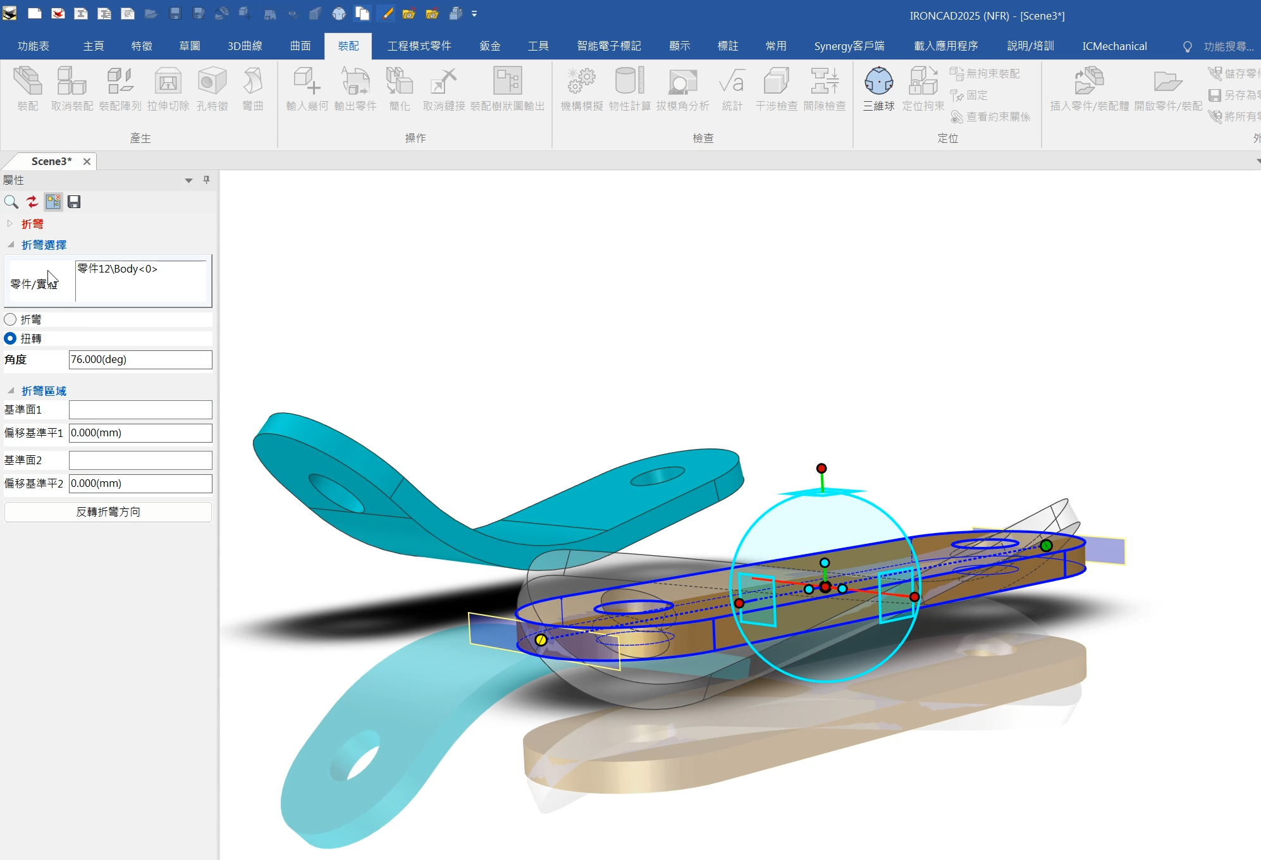Screen dimensions: 1261x860
Task: Select the 三維球 (TriBall) positioning tool
Action: 878,89
